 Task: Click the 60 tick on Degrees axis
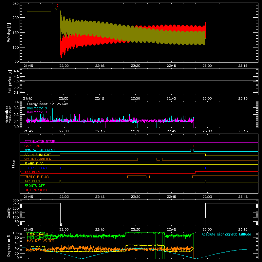(x=17, y=243)
